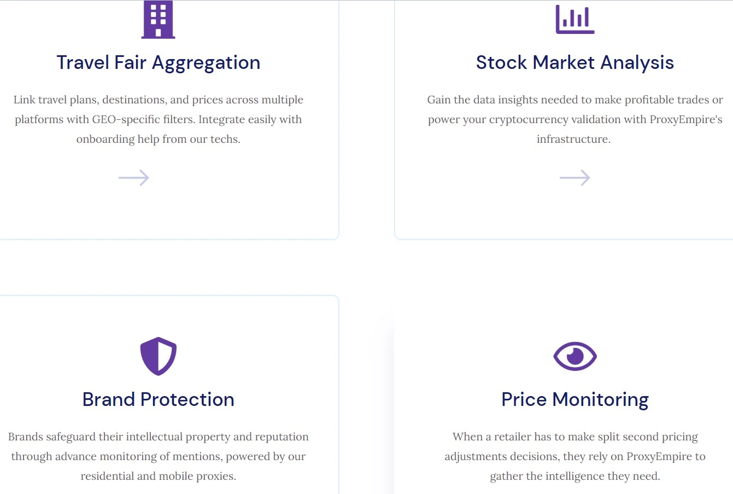Click the 'GEO-specific filters' text line
The height and width of the screenshot is (494, 733).
(158, 120)
